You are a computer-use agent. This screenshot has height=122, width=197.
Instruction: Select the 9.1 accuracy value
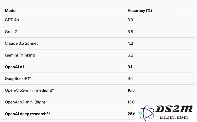coord(130,67)
